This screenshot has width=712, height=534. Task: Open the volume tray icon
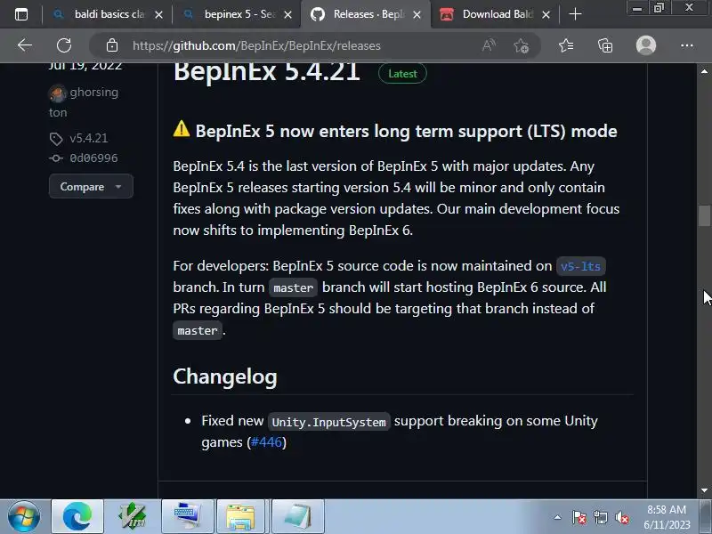621,517
